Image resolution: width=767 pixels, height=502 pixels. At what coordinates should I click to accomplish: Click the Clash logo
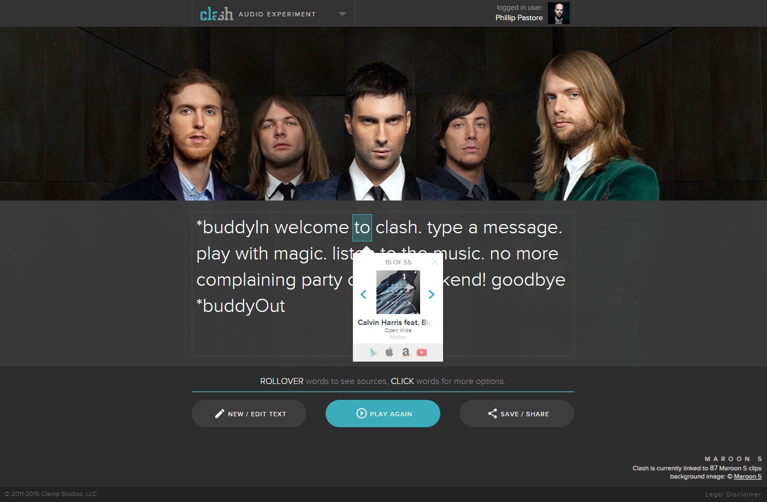tap(216, 14)
